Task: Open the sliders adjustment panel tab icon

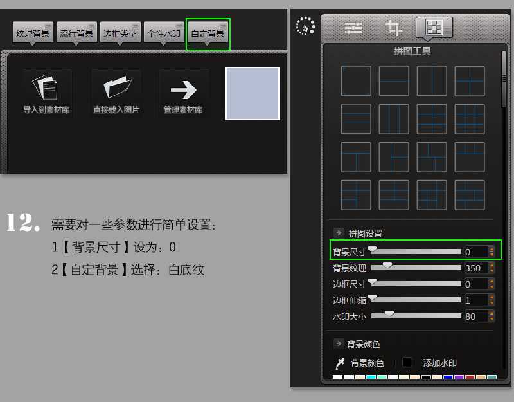Action: click(353, 28)
